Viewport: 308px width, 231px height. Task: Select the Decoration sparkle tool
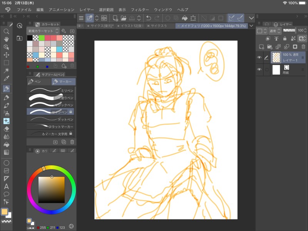pos(6,121)
